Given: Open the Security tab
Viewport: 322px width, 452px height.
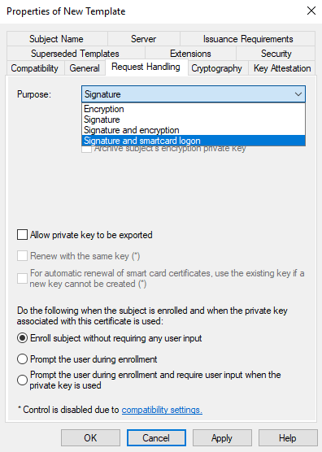Looking at the screenshot, I should (x=276, y=54).
